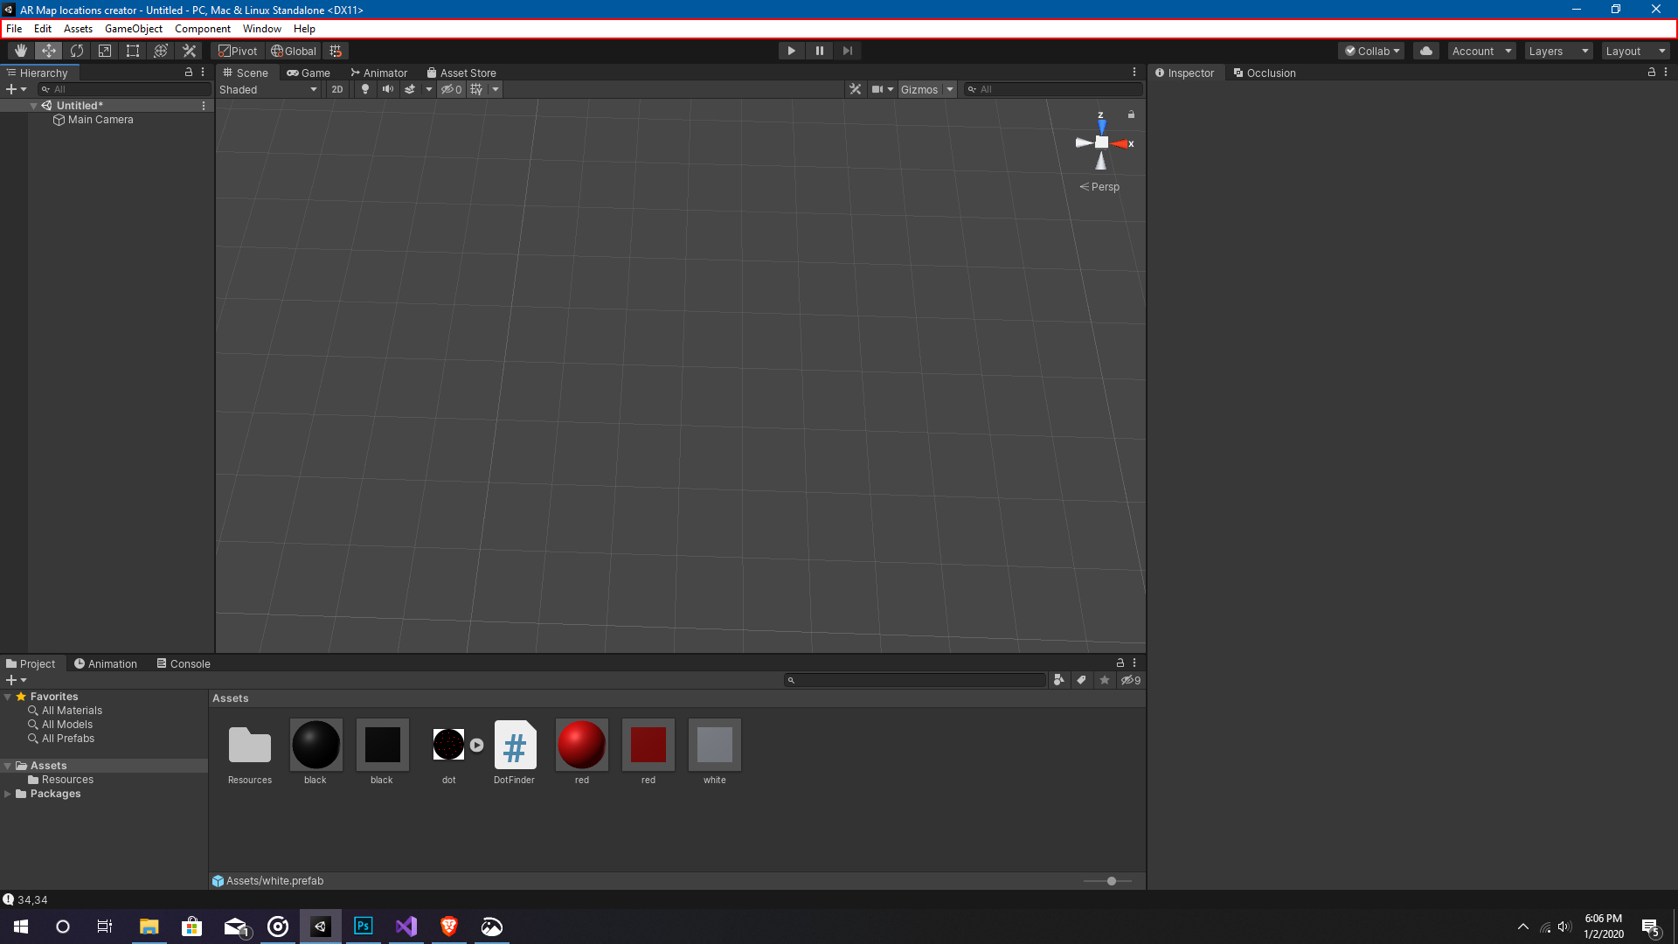Toggle 2D scene view mode
Viewport: 1678px width, 944px height.
pos(337,89)
